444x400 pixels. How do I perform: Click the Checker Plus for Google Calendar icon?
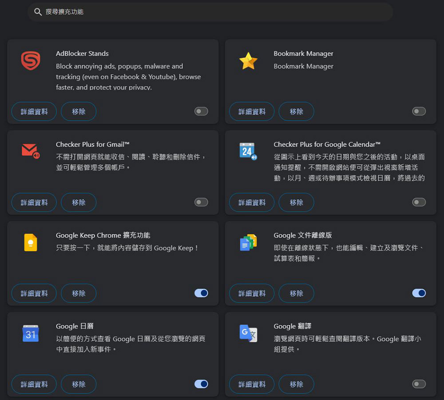click(x=248, y=151)
